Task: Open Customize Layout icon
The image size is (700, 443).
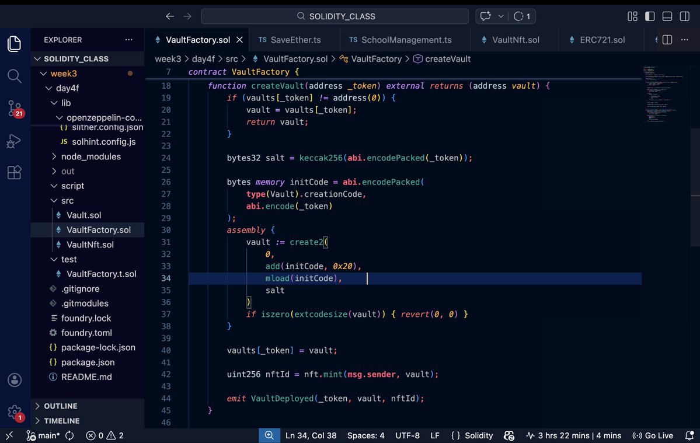Action: 633,16
